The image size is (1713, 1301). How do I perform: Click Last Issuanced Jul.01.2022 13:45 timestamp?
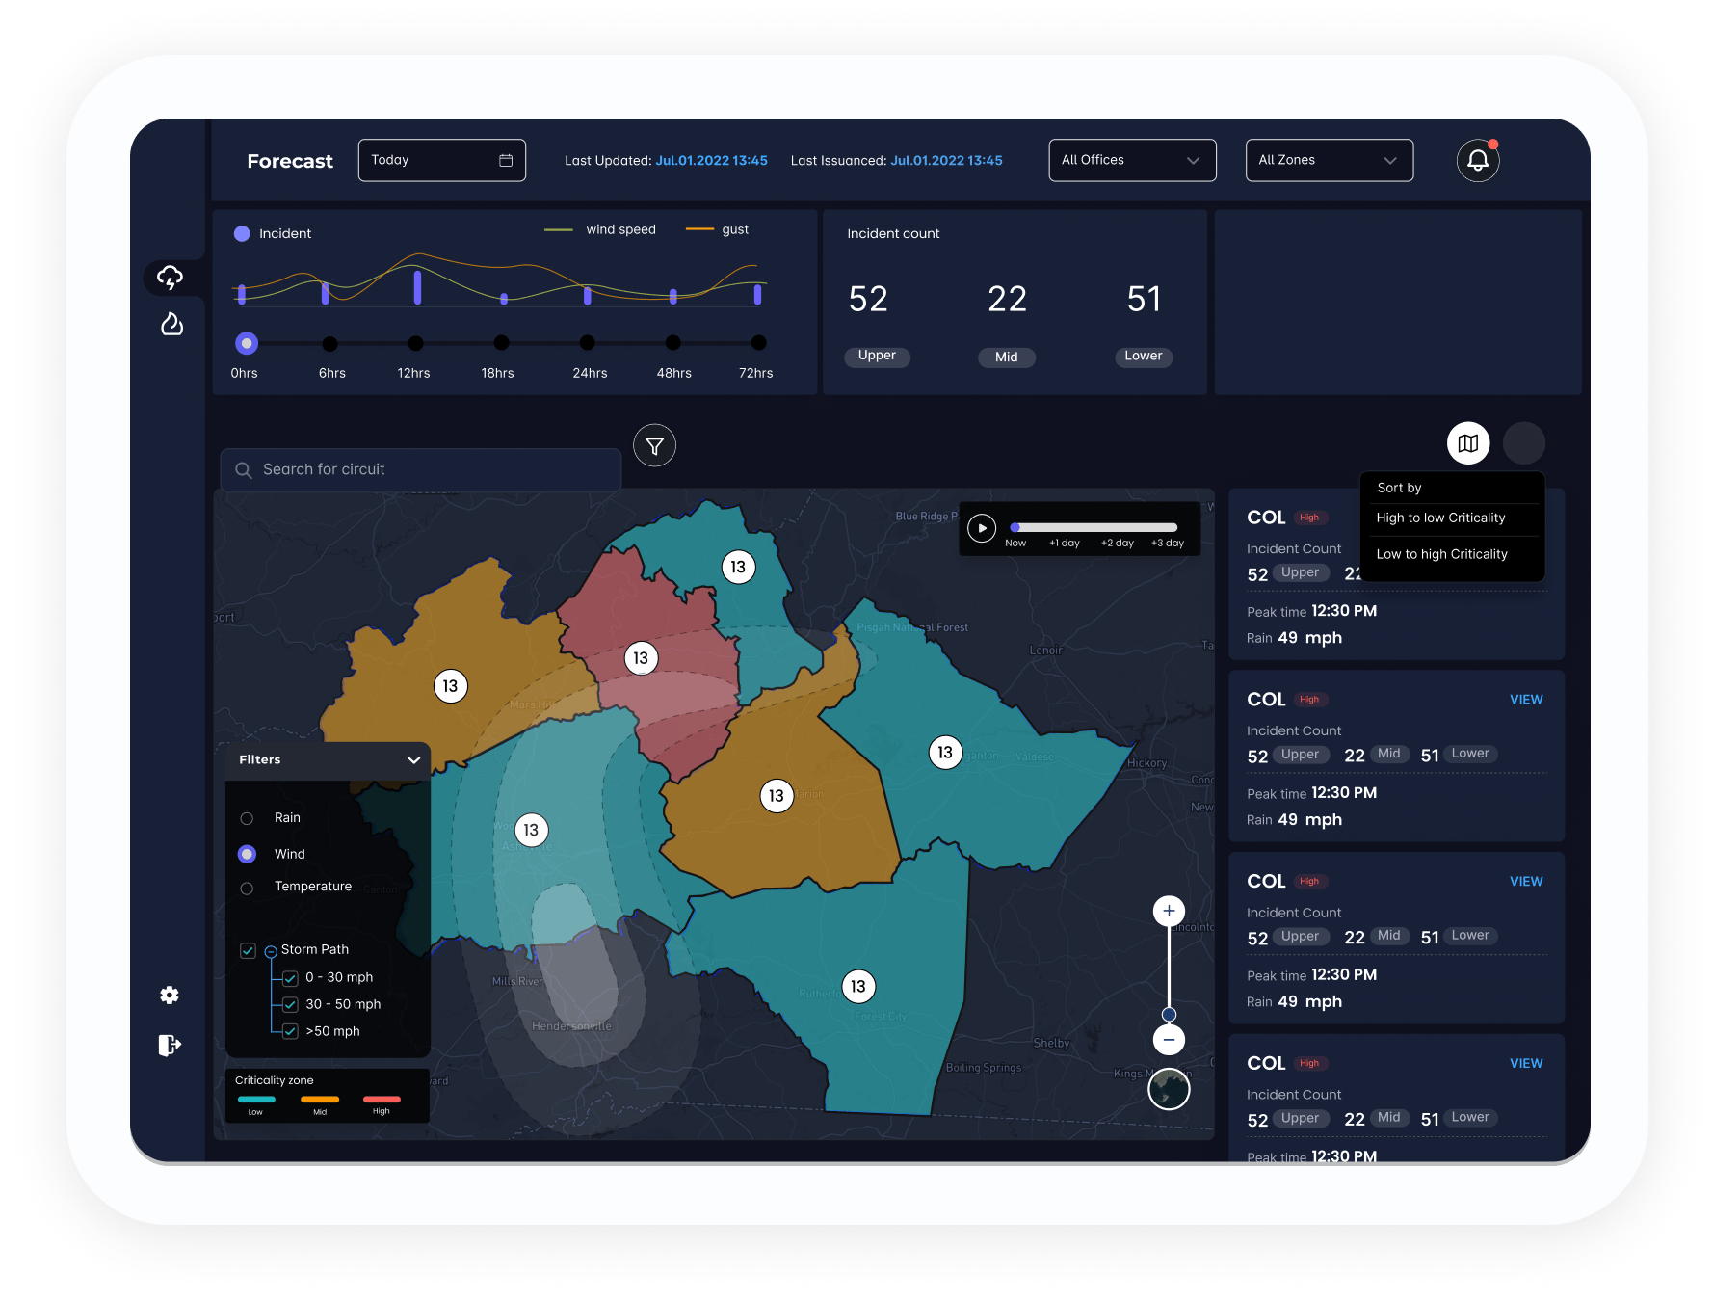coord(946,161)
